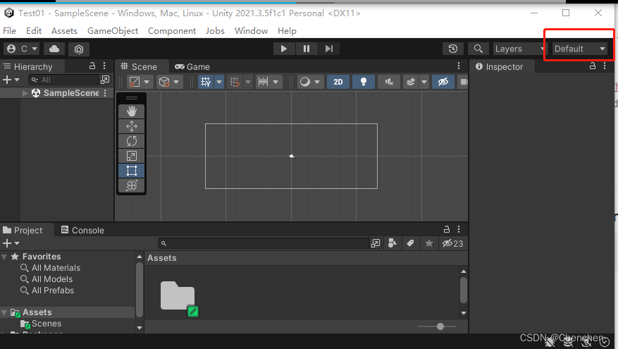Switch to the Game tab
This screenshot has height=349, width=618.
(192, 66)
